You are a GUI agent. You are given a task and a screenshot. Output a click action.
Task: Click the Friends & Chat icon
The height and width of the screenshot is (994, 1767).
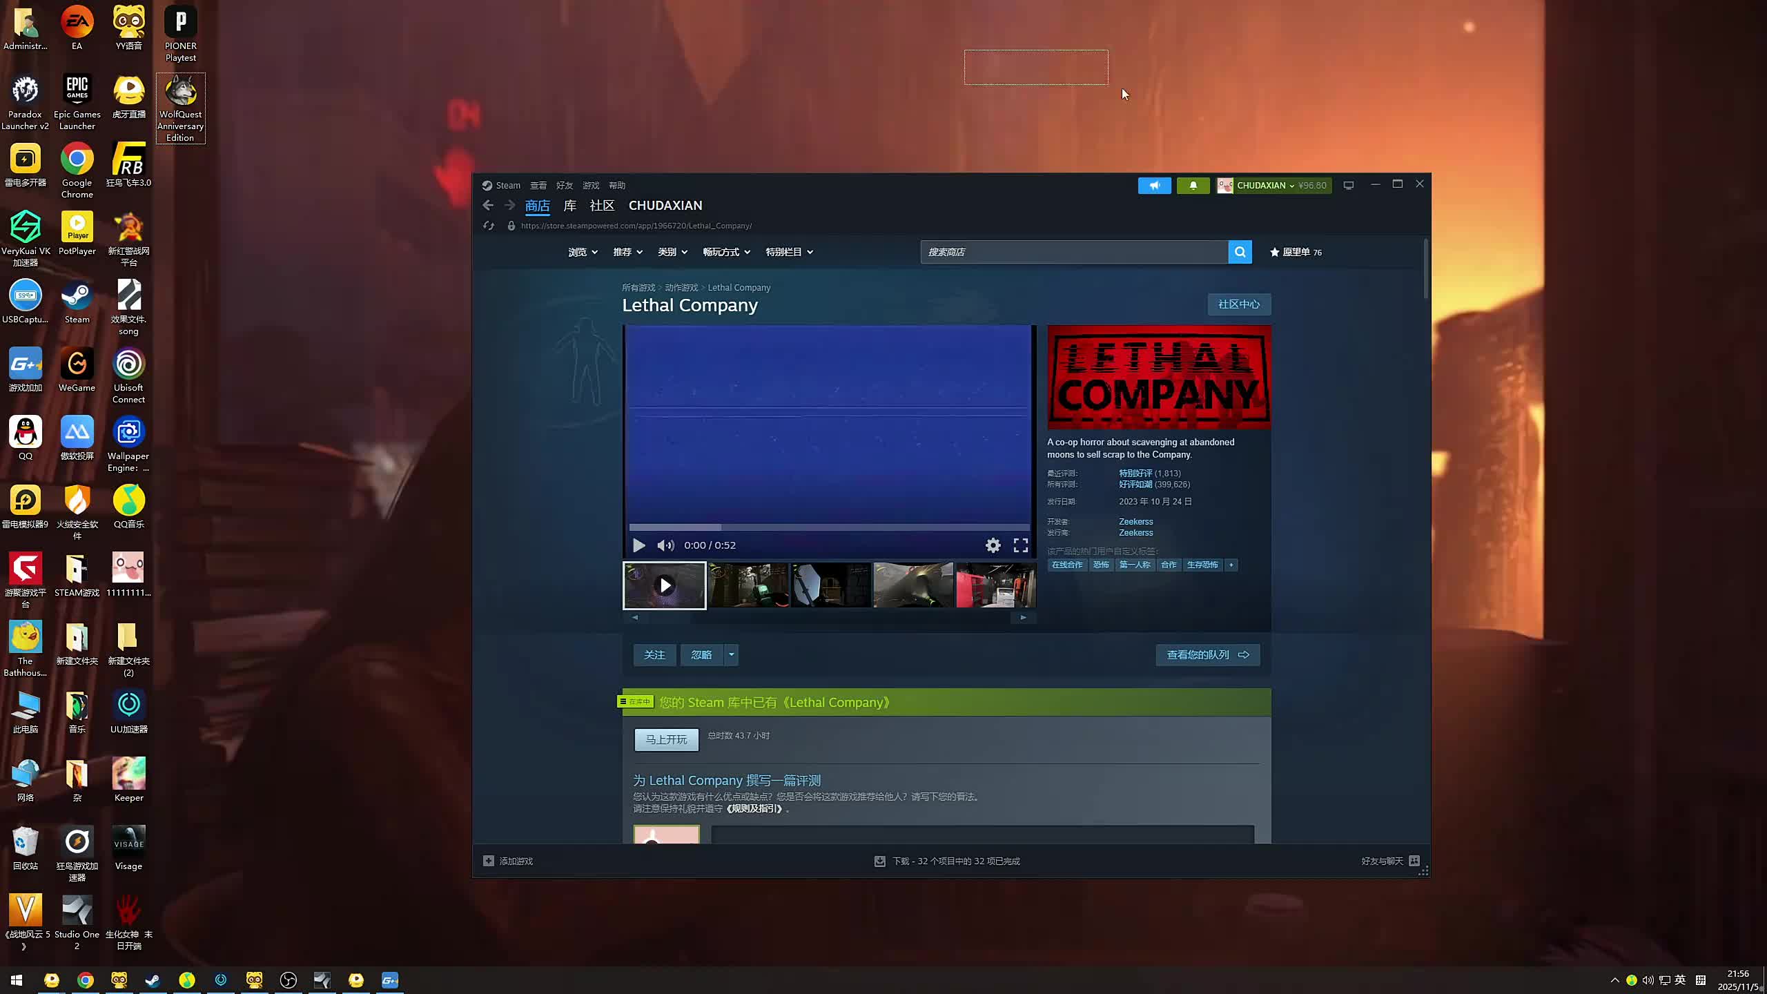click(1414, 861)
